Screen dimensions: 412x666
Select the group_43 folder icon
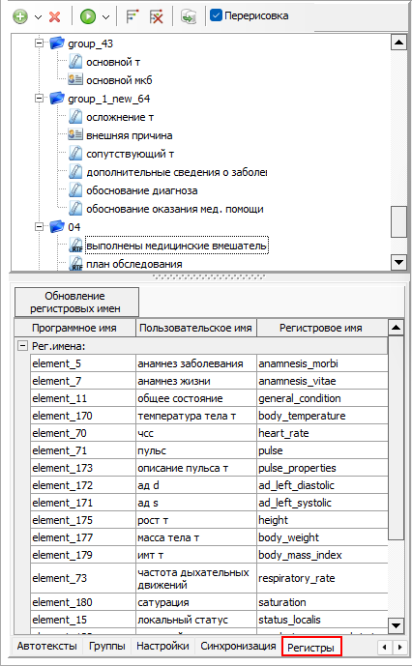click(x=57, y=43)
